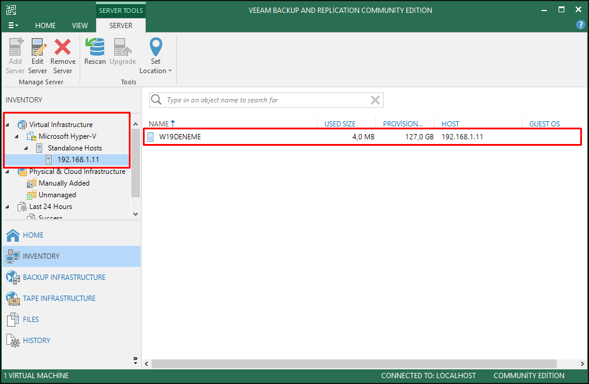Open the Help question mark icon
This screenshot has height=384, width=589.
point(580,25)
